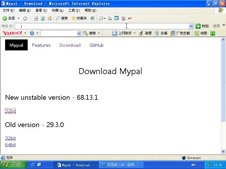Viewport: 226px width, 169px height.
Task: Download unstable 68.13.1 32bit link
Action: click(10, 111)
